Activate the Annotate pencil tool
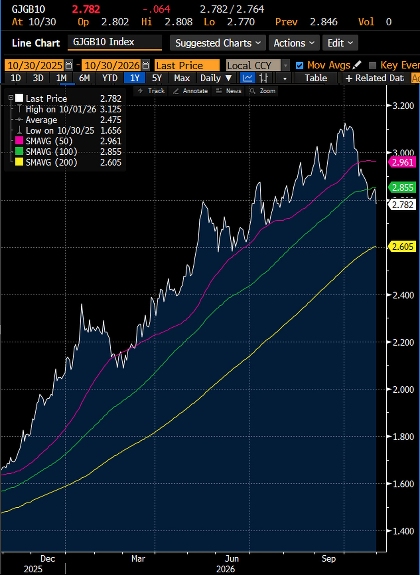 190,91
